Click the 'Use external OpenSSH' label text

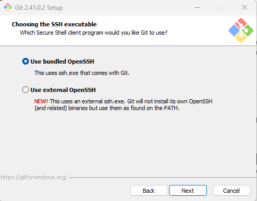pyautogui.click(x=63, y=90)
